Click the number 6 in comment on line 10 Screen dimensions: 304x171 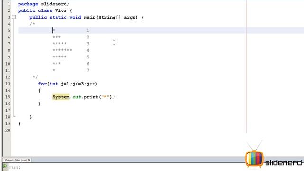click(88, 64)
